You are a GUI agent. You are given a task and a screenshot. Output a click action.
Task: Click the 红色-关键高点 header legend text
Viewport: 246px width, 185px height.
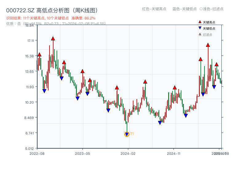[x=154, y=9]
